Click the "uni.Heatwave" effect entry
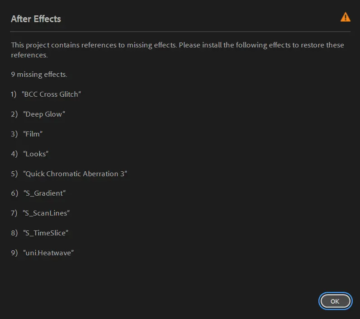The height and width of the screenshot is (319, 360). click(48, 253)
